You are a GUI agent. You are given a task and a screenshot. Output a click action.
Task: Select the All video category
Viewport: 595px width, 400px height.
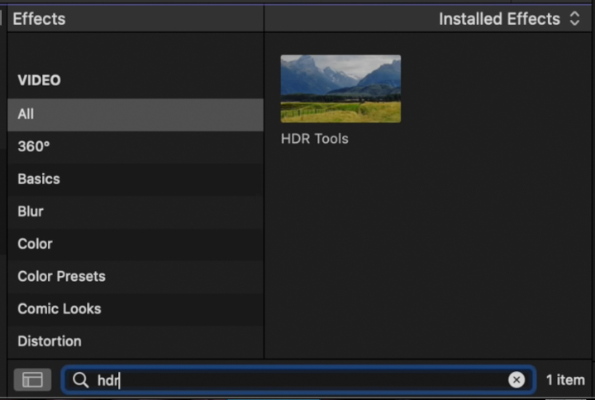coord(136,114)
